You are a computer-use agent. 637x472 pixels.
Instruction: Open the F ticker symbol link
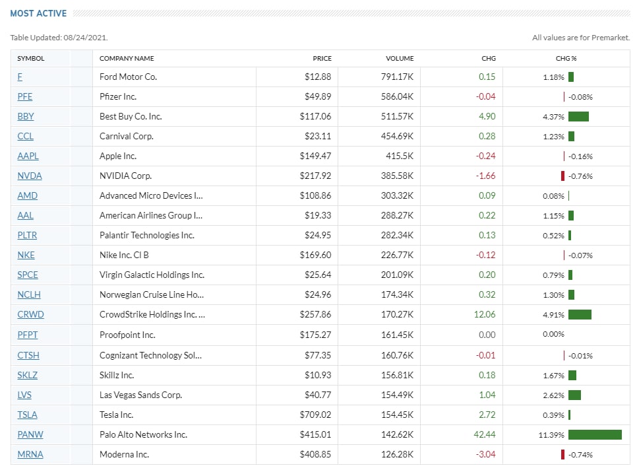[20, 77]
